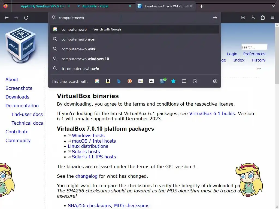Download the Solaris hosts package
Image resolution: width=279 pixels, height=209 pixels.
(86, 152)
